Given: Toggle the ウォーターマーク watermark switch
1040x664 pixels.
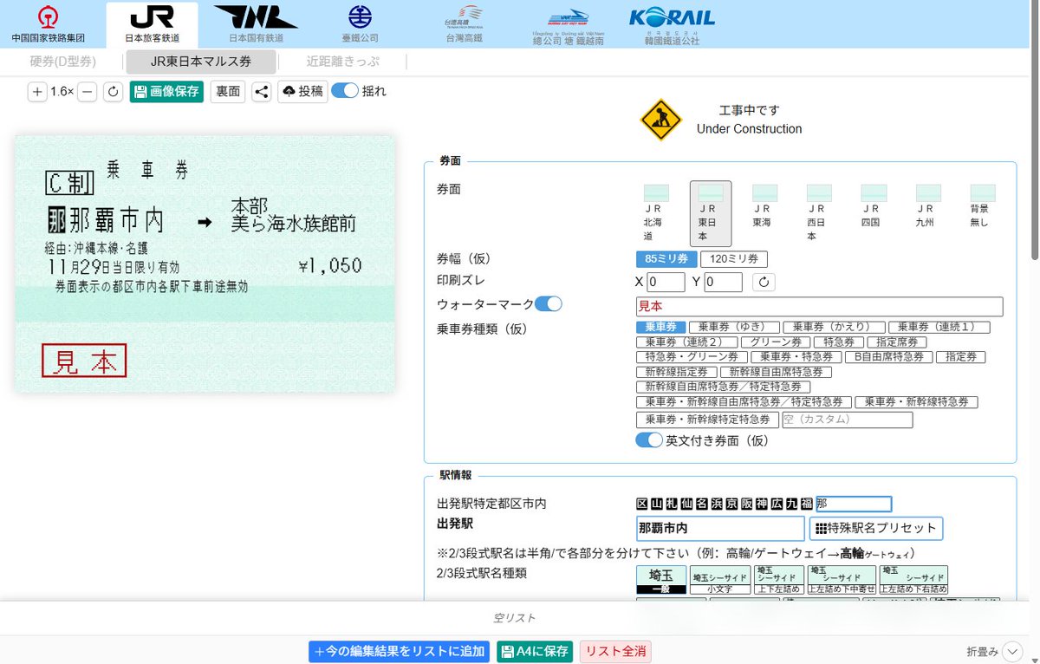Looking at the screenshot, I should click(549, 303).
